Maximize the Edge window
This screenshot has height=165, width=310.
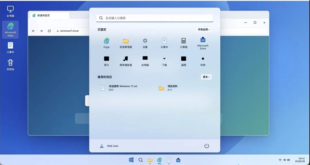[x=255, y=23]
